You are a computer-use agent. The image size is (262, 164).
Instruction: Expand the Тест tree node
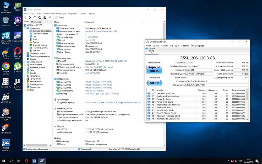pos(25,90)
